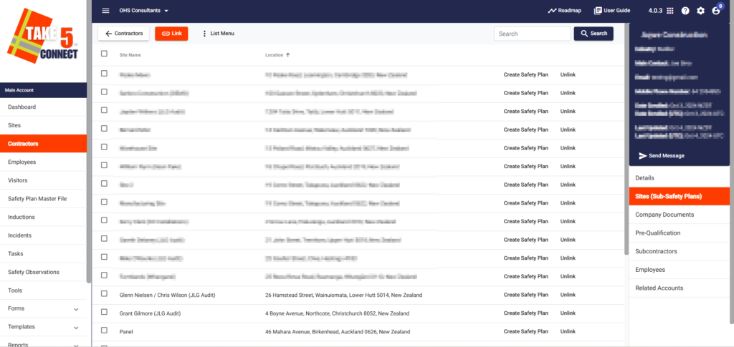Screen dimensions: 734x347
Task: Create Safety Plan for Grant Gilmore row
Action: coord(525,313)
